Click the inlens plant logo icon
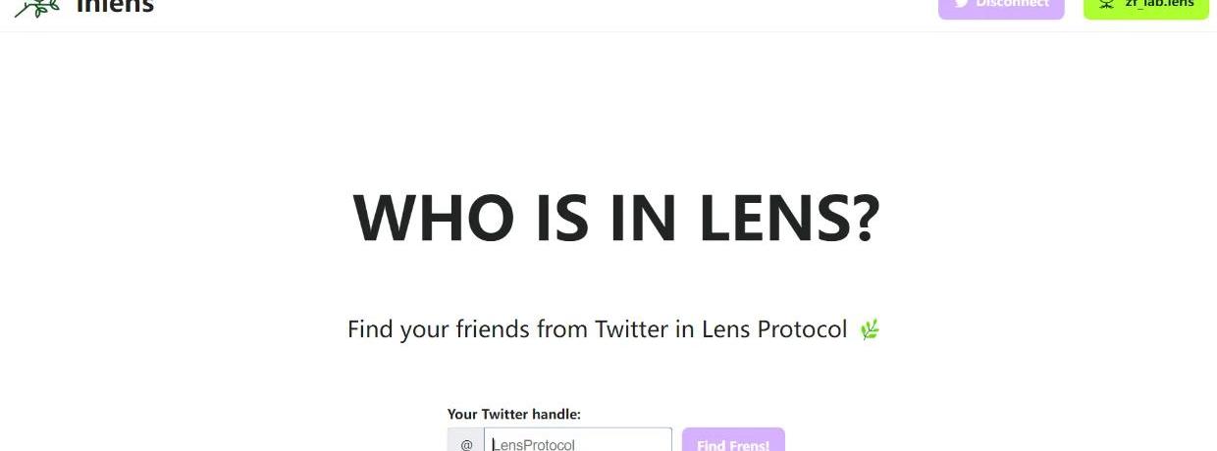1217x451 pixels. [35, 7]
